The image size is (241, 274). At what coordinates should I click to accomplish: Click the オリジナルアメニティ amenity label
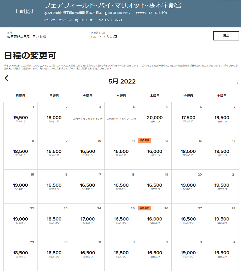point(58,20)
